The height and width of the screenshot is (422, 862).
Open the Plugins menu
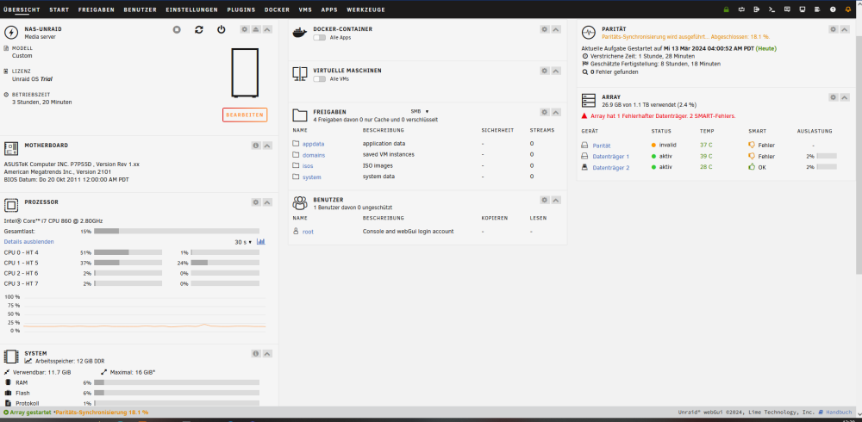(x=240, y=9)
